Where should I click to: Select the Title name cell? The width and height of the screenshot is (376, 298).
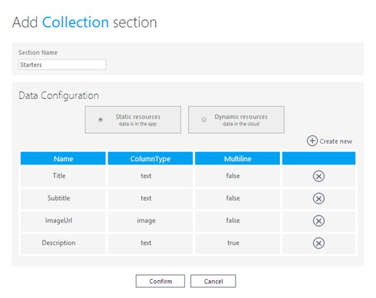(x=59, y=176)
